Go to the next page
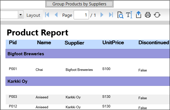This screenshot has width=170, height=110. coord(102,15)
